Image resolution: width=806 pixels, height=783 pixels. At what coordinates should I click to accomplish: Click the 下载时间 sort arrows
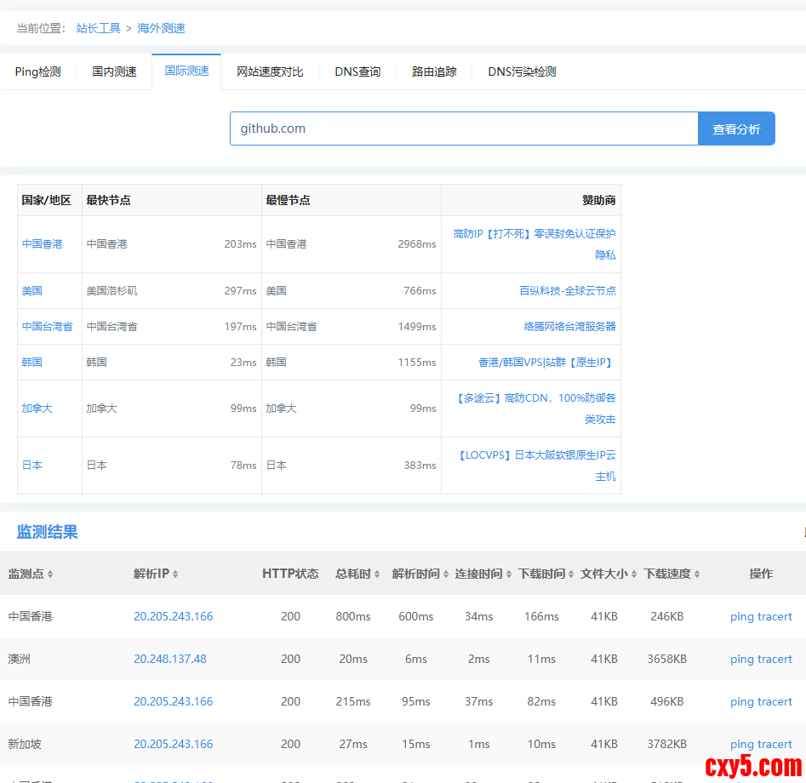pos(572,574)
